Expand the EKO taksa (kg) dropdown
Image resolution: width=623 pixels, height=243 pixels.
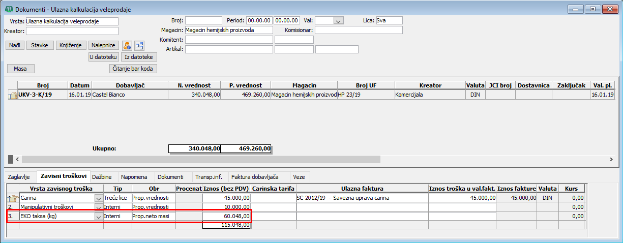(x=98, y=217)
